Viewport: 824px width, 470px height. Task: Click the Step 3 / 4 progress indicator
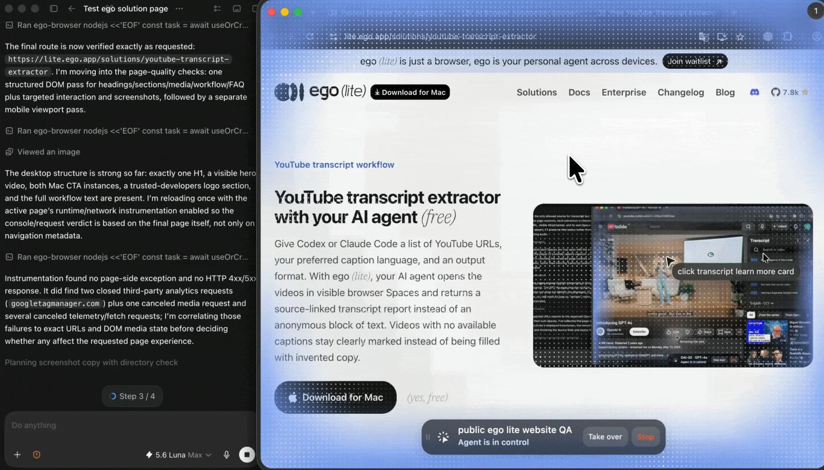132,396
